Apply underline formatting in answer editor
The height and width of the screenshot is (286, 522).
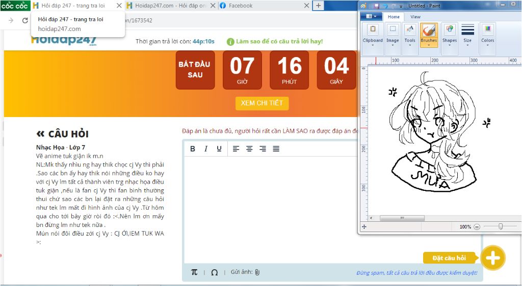click(x=219, y=149)
